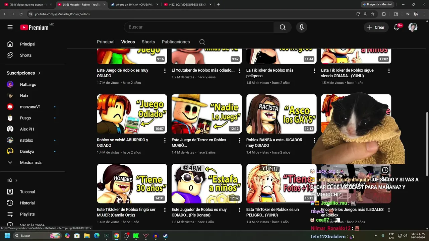The image size is (429, 241).
Task: Open options for La TikToker de Roblox más peligrosa
Action: click(x=314, y=71)
